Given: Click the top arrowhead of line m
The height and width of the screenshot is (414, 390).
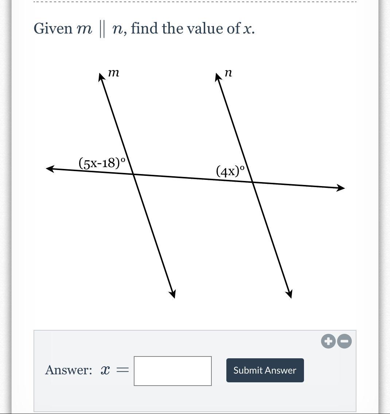Looking at the screenshot, I should (x=101, y=77).
